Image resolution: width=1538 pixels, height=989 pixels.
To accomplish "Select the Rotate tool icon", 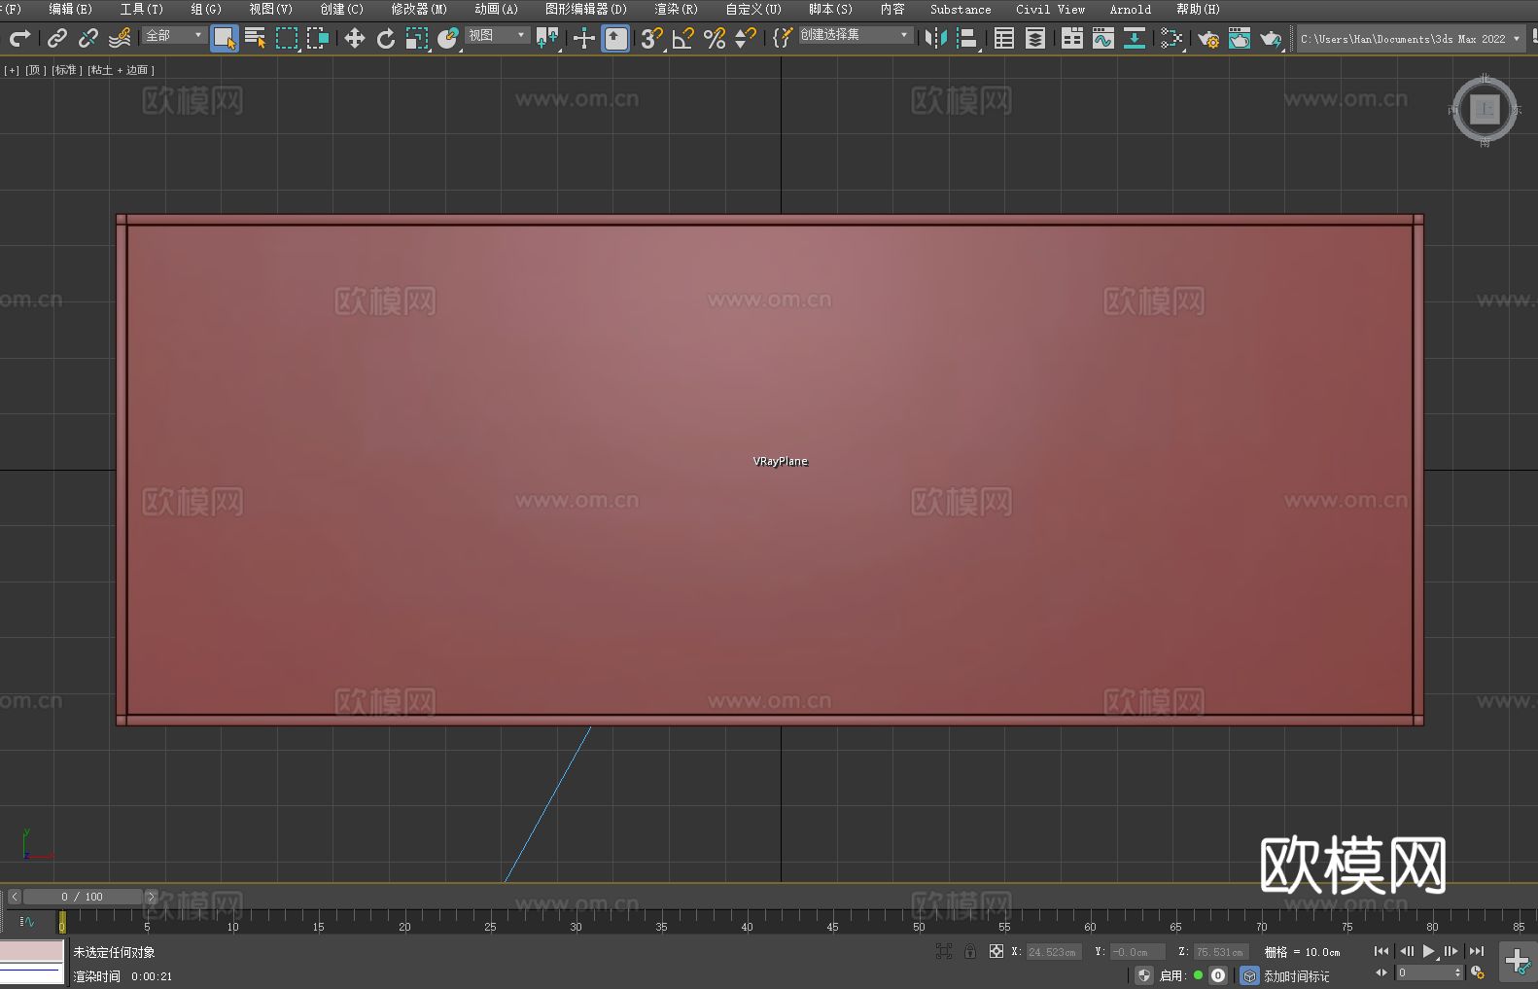I will (386, 38).
